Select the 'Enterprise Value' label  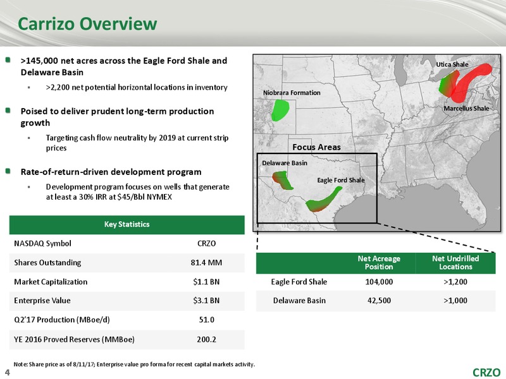click(x=42, y=301)
